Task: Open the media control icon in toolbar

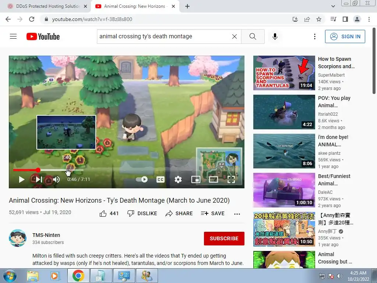Action: click(x=333, y=19)
